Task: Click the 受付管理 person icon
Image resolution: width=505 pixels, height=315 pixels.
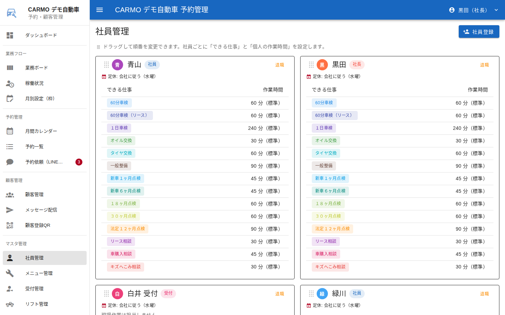Action: click(10, 289)
